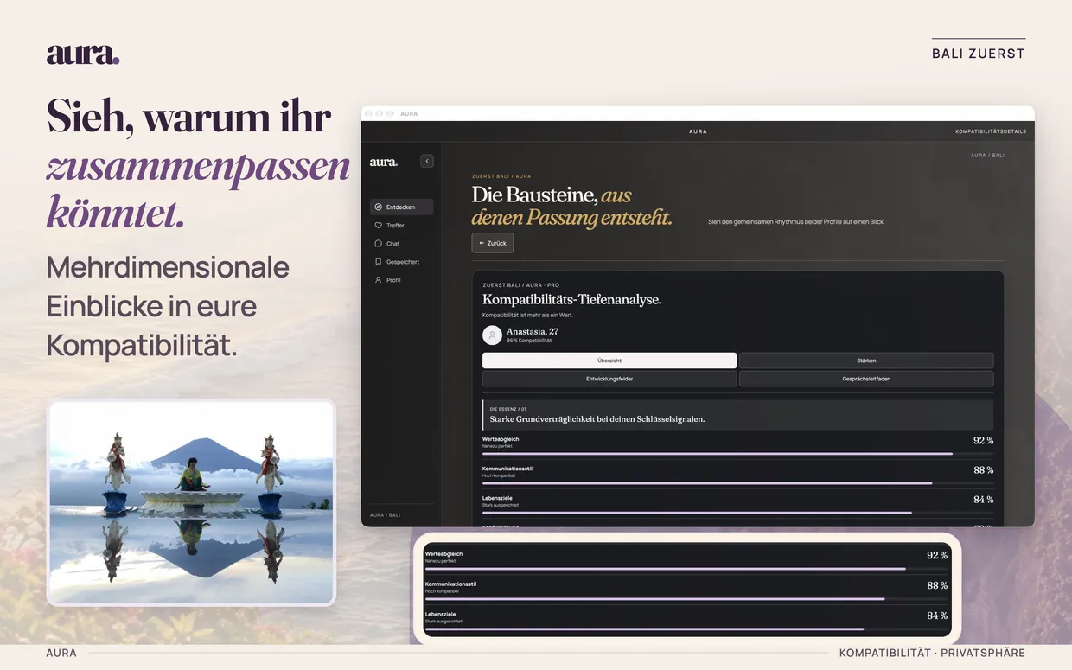Click the "86% Kompatibilität" text
The height and width of the screenshot is (670, 1072).
pos(529,341)
